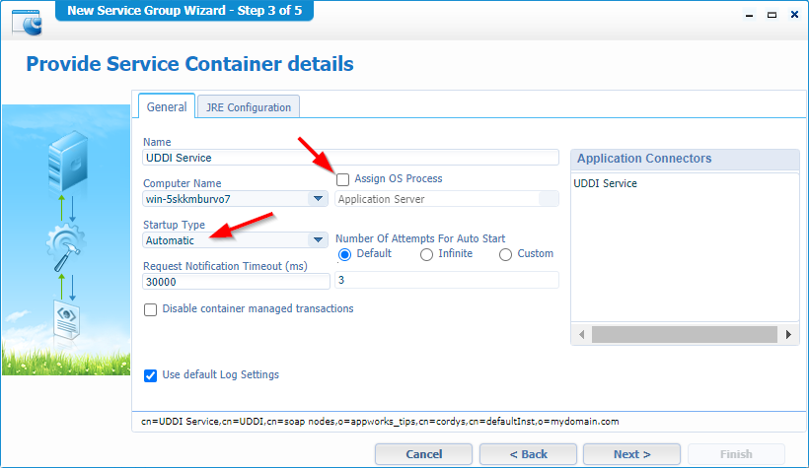Enable the Assign OS Process checkbox
This screenshot has width=809, height=468.
343,179
